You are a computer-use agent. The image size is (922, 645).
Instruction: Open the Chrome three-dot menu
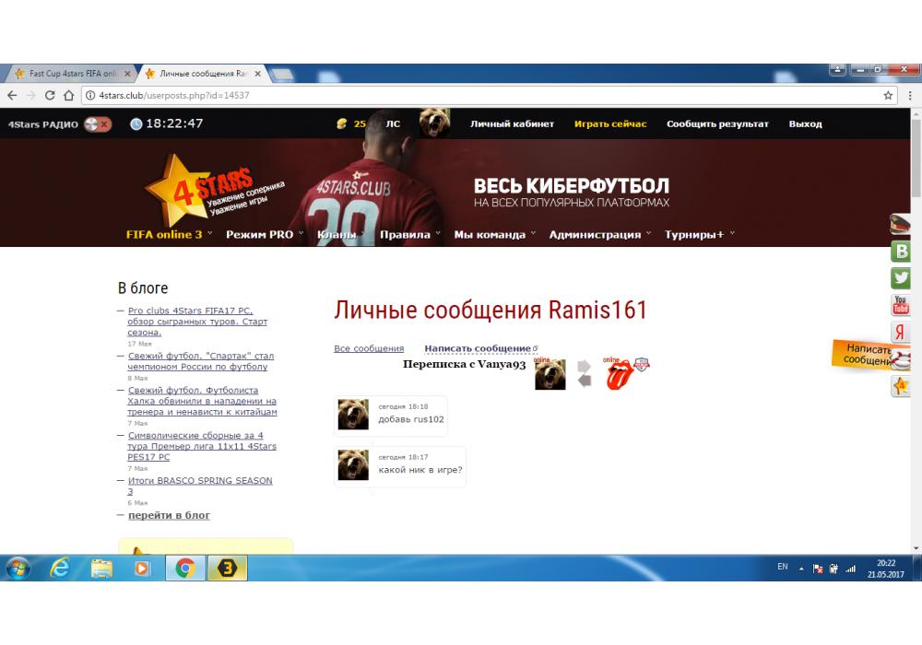click(910, 95)
